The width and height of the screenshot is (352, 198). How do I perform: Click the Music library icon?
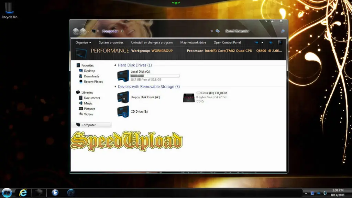[81, 103]
